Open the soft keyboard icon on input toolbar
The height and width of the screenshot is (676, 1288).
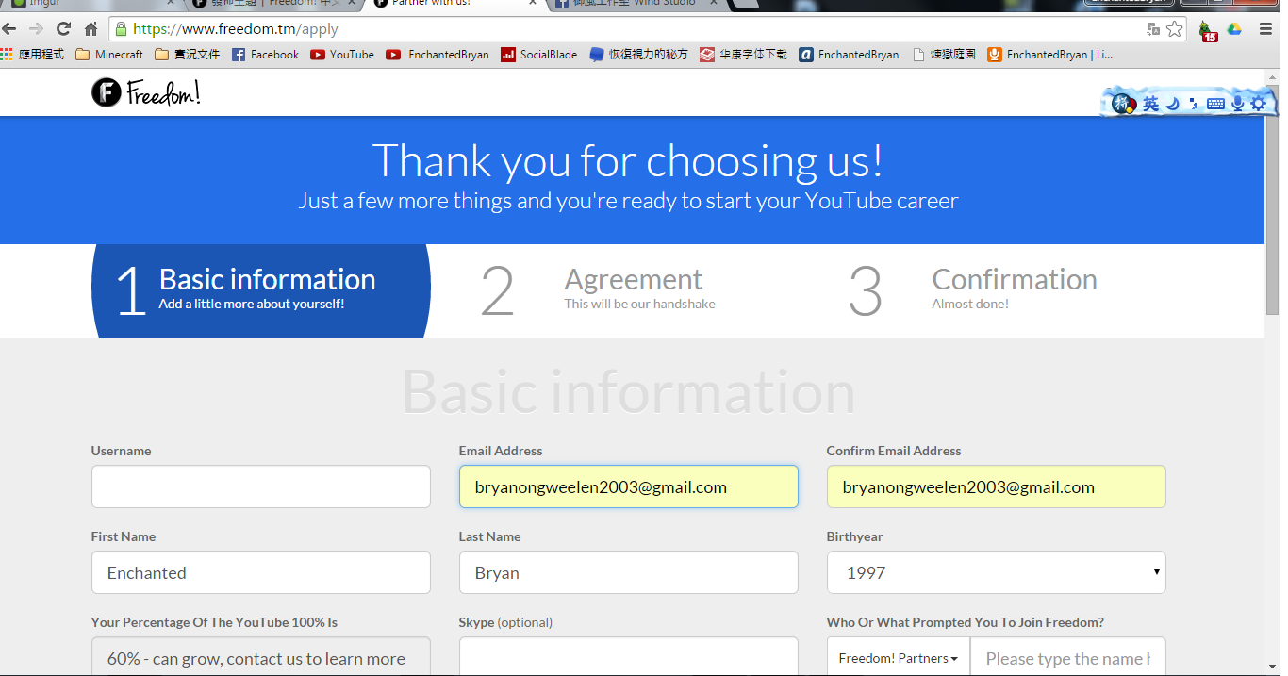point(1215,104)
